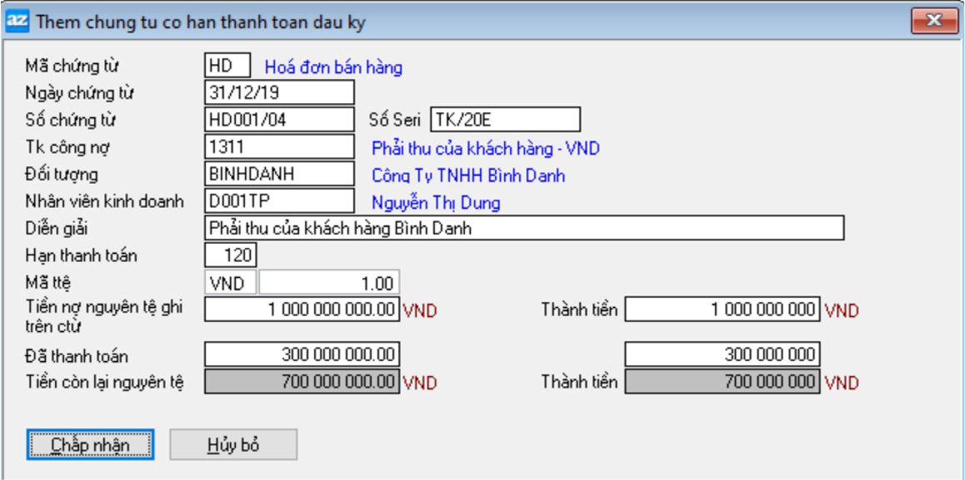Viewport: 965px width, 480px height.
Task: Click the Tiền còn lại nguyên tệ greyed field
Action: pyautogui.click(x=302, y=383)
